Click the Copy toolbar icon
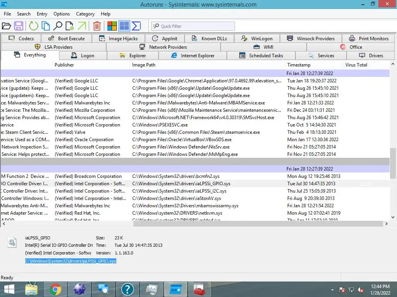 [x=46, y=26]
